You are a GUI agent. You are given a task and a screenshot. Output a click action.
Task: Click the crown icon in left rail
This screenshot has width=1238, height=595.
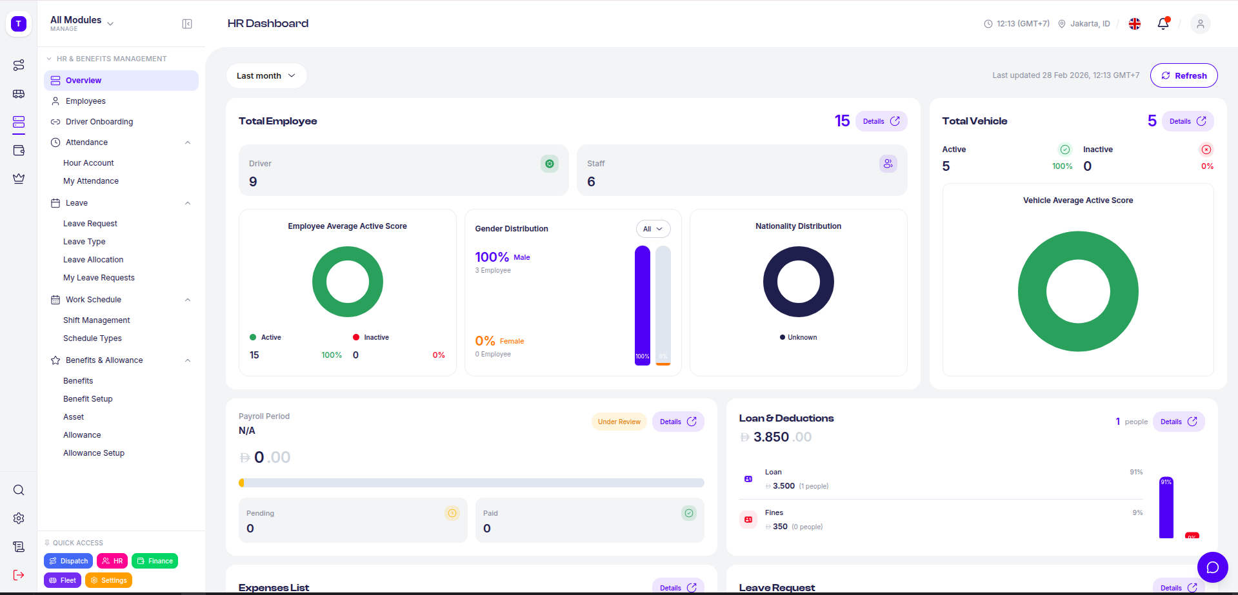19,179
